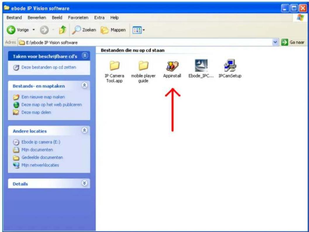Screen dimensions: 309x232
Task: Click the Mijn documenten folder icon
Action: tap(16, 150)
